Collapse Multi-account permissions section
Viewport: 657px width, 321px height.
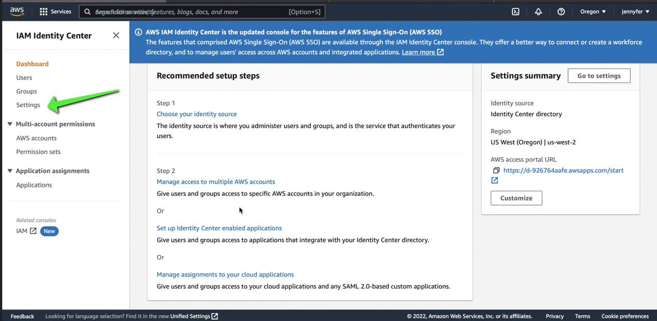pyautogui.click(x=10, y=124)
